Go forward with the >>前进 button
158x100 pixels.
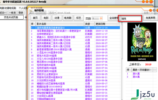pyautogui.click(x=12, y=13)
